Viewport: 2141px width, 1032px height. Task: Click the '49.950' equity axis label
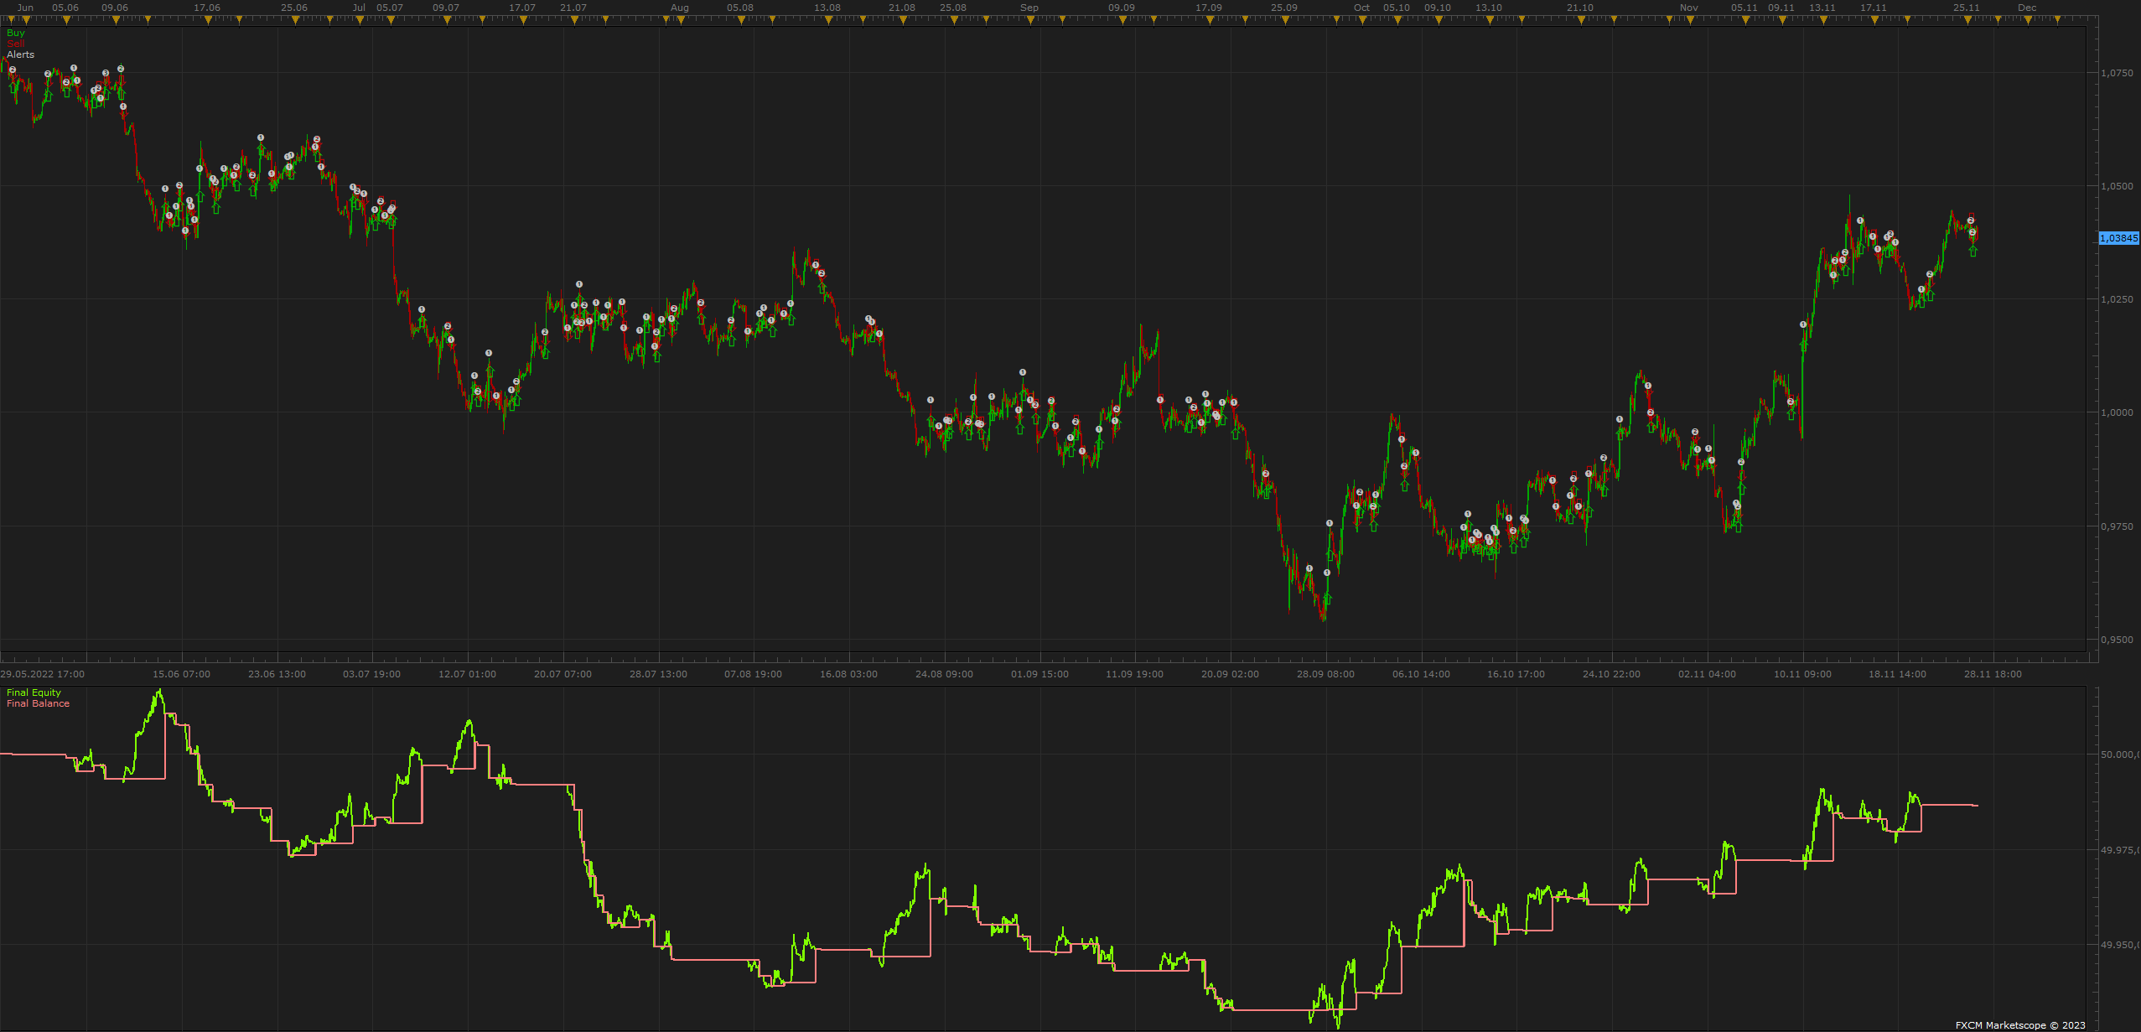click(2120, 945)
